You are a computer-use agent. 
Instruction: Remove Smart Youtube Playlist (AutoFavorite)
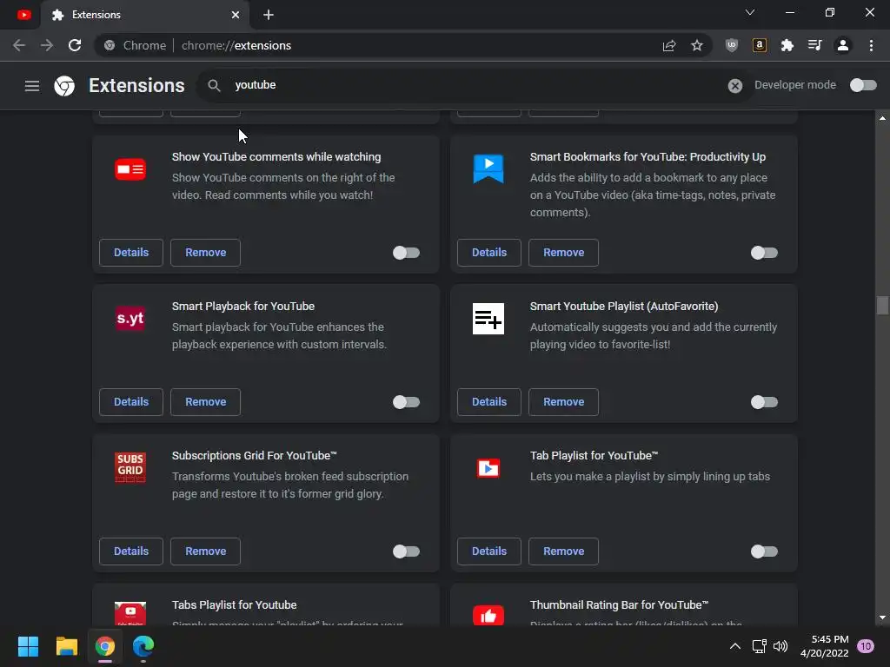563,401
